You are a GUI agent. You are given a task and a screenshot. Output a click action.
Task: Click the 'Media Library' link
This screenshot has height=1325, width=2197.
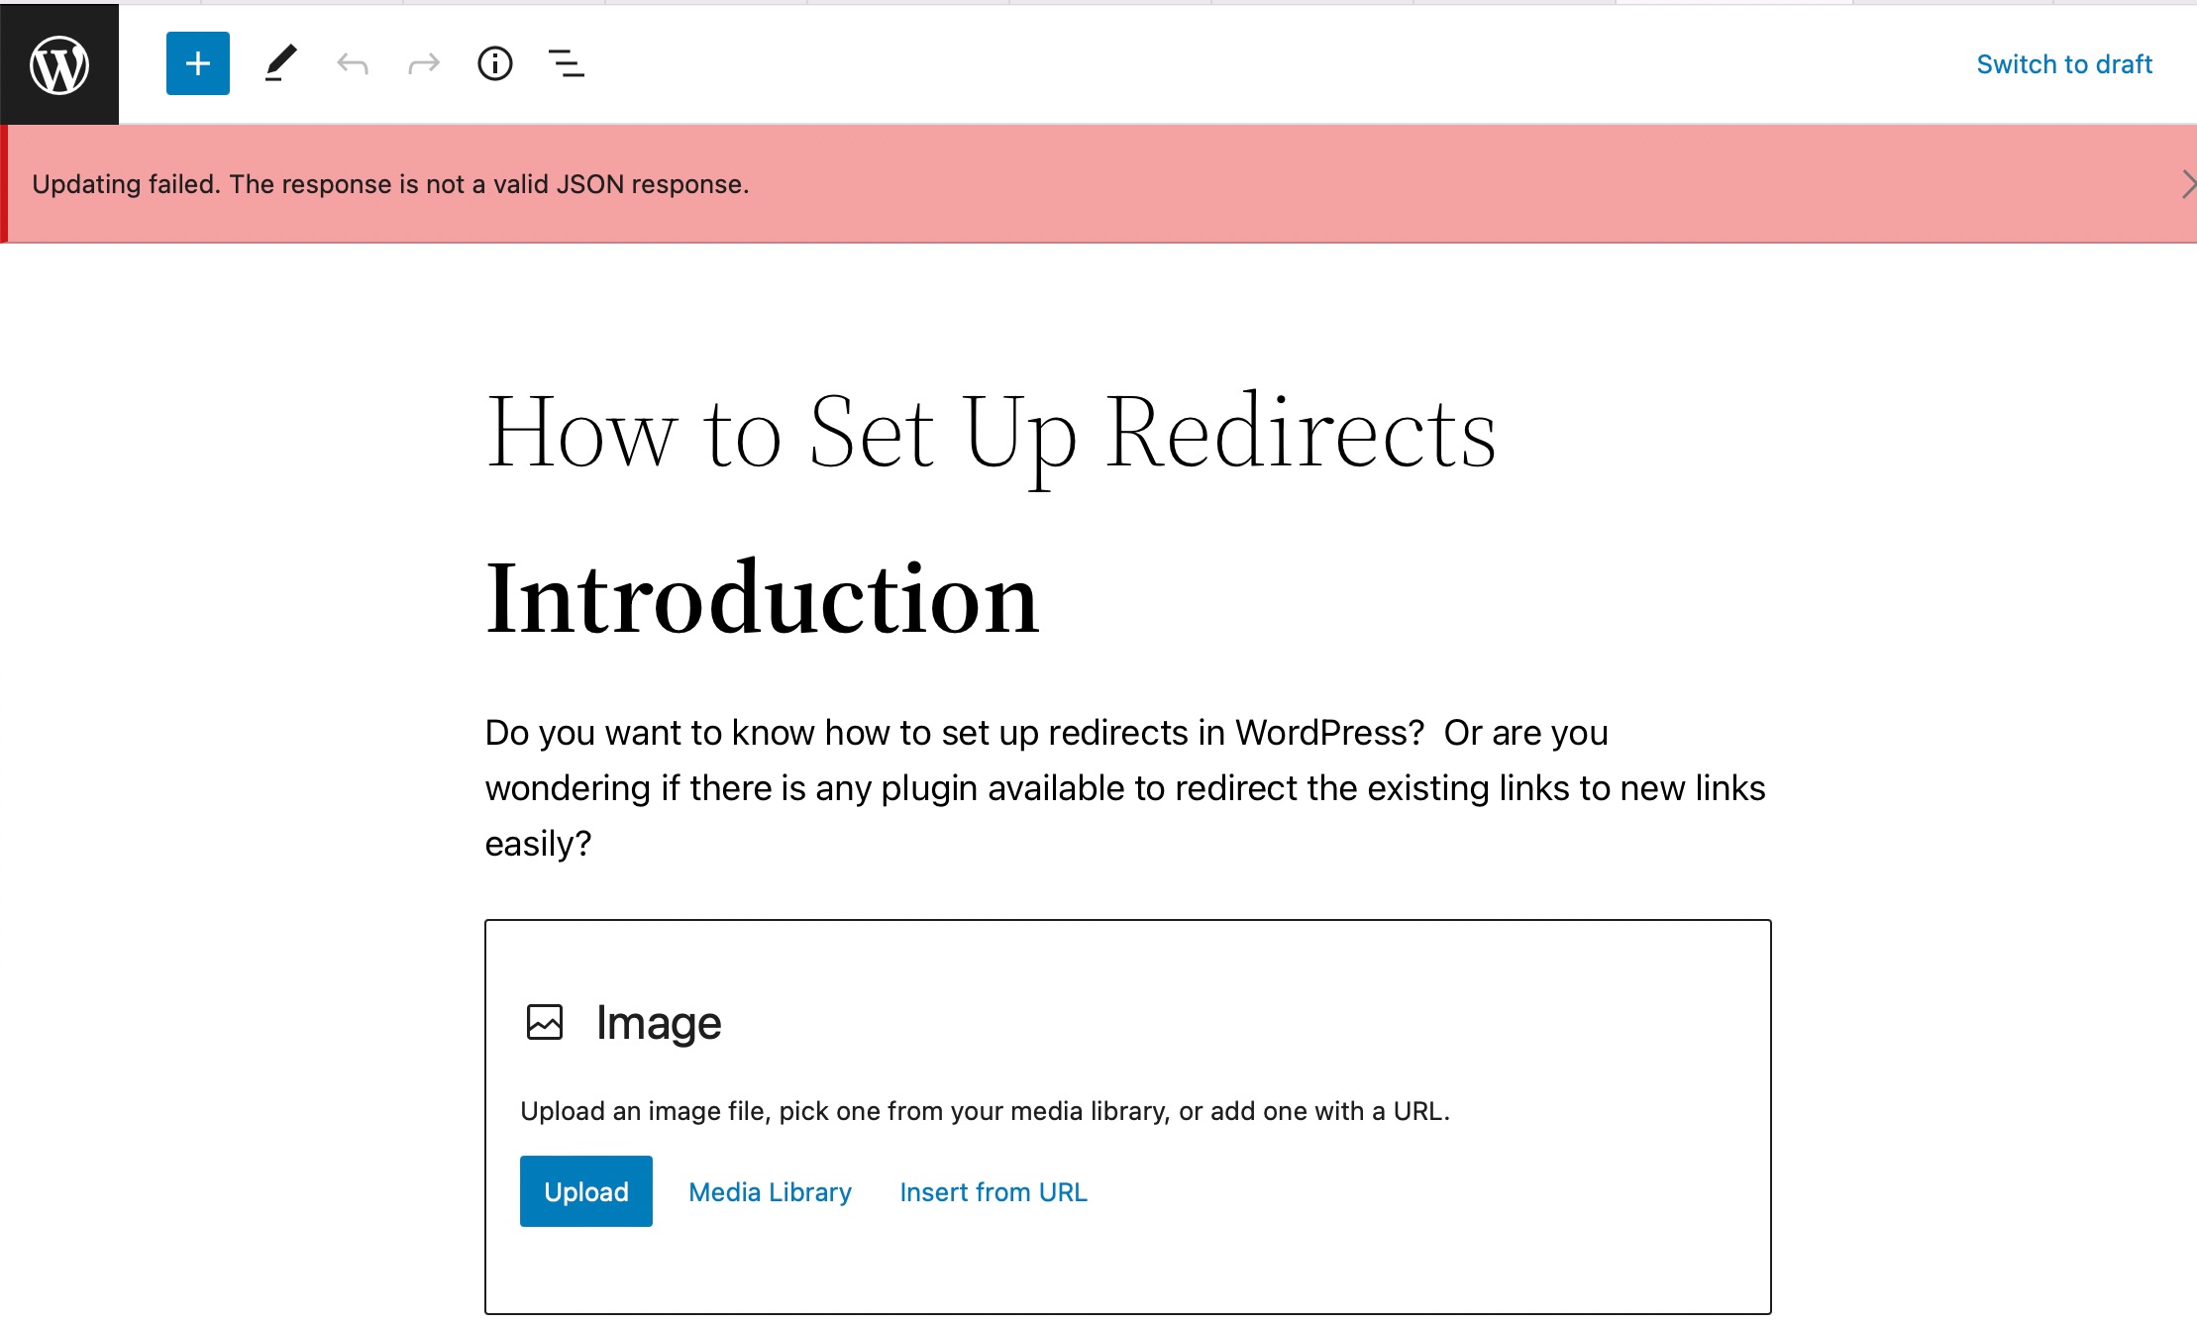point(771,1191)
